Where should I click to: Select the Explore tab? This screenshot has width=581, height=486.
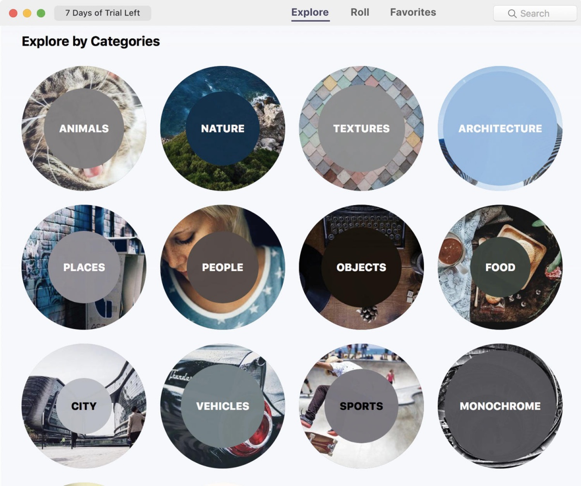310,13
